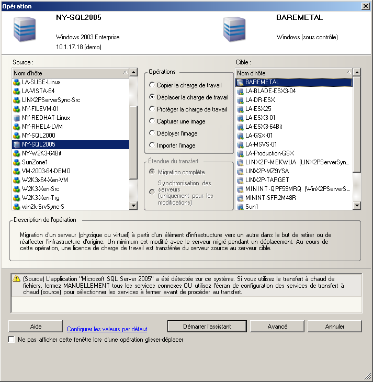Select Protéger la charge de travail
This screenshot has height=382, width=373.
[152, 109]
